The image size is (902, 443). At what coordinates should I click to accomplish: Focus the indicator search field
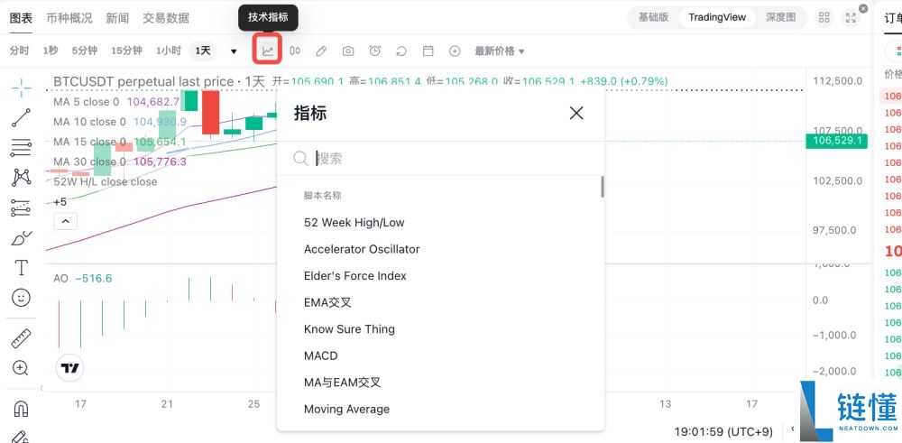click(x=441, y=158)
